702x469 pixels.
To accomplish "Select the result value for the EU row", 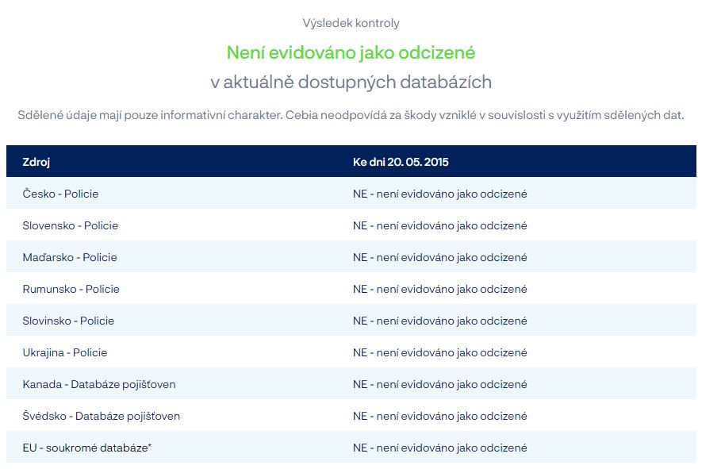I will pos(440,448).
